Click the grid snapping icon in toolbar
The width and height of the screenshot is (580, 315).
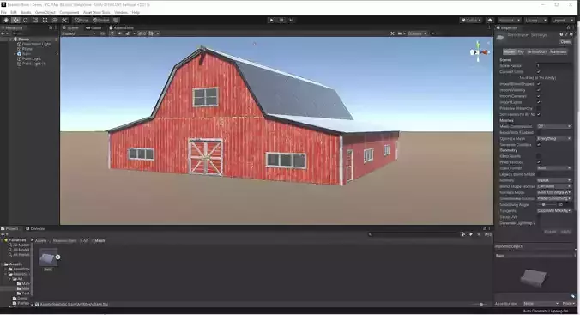click(116, 20)
